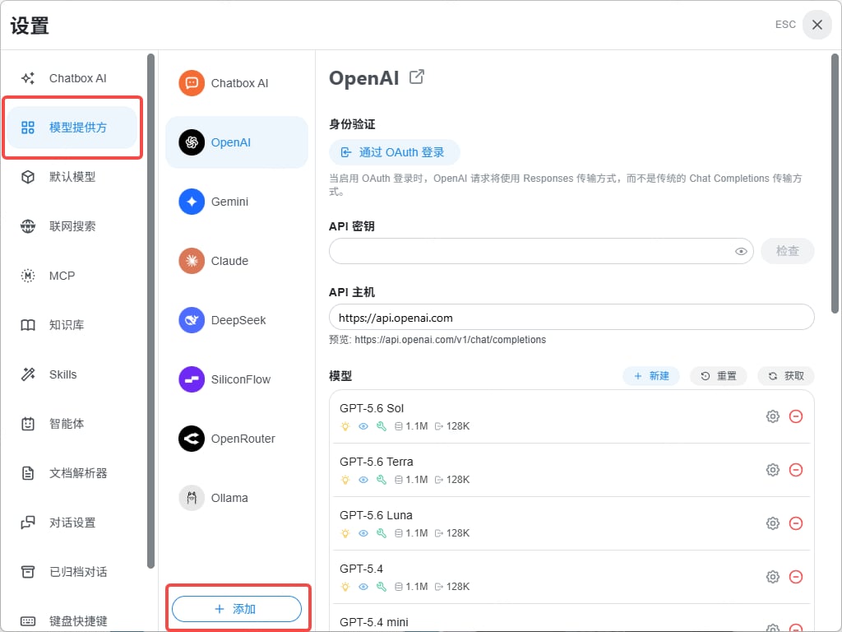The image size is (842, 632).
Task: Toggle API key visibility eye icon
Action: click(741, 252)
